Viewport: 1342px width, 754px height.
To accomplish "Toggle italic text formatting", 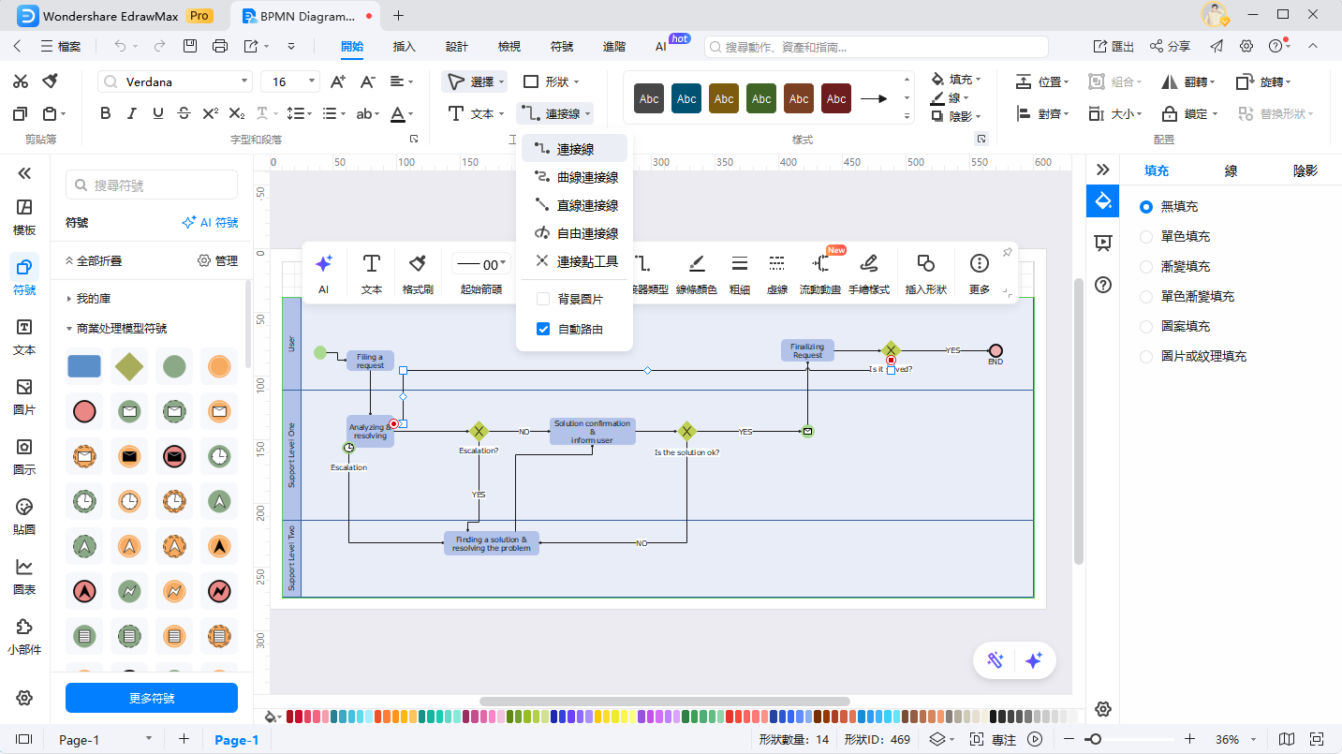I will pyautogui.click(x=131, y=113).
